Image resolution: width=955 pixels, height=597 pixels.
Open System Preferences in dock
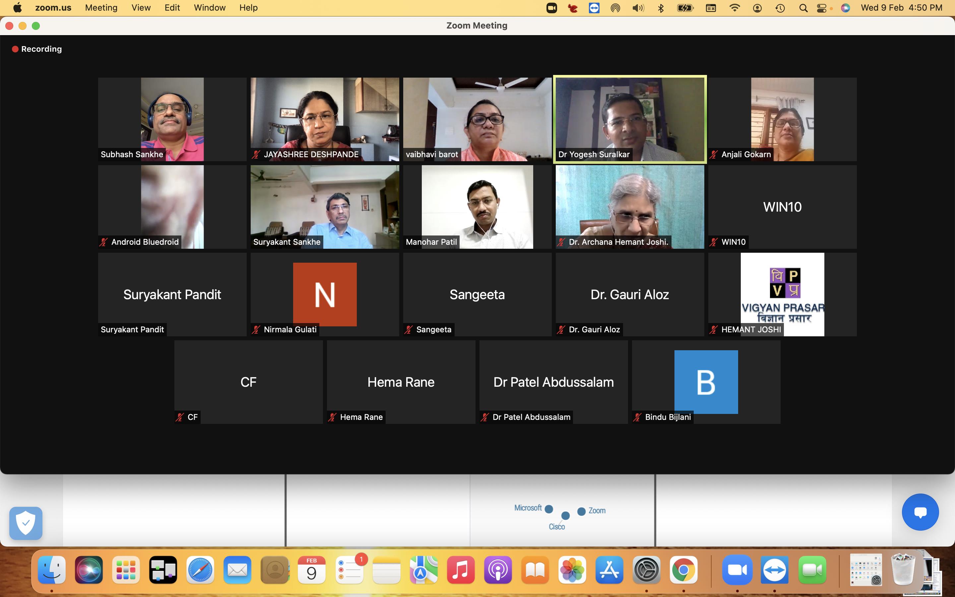point(646,570)
